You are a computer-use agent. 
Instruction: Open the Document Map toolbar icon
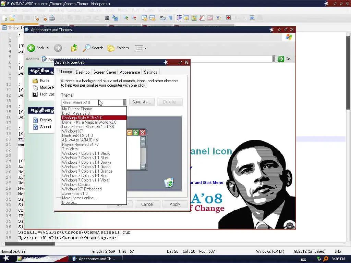(194, 18)
